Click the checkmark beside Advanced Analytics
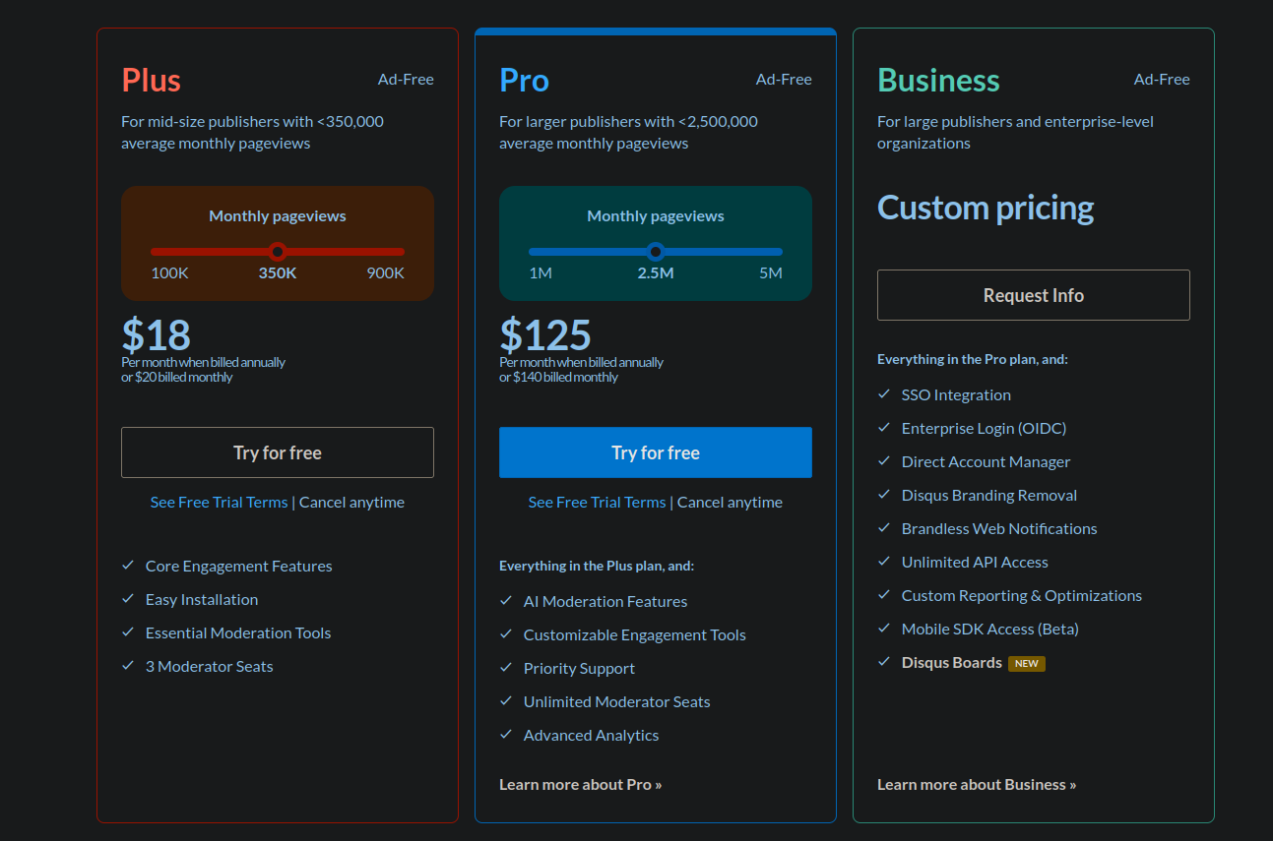Screen dimensions: 1273x841 pyautogui.click(x=506, y=735)
